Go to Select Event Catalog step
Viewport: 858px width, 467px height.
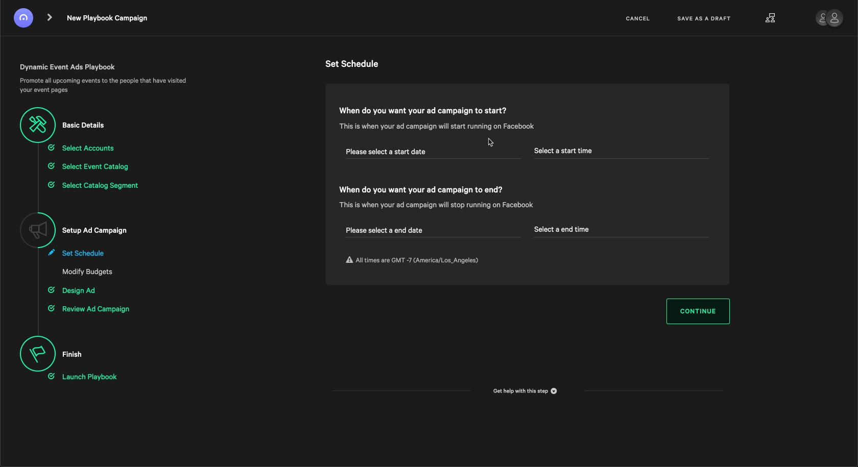pyautogui.click(x=95, y=166)
